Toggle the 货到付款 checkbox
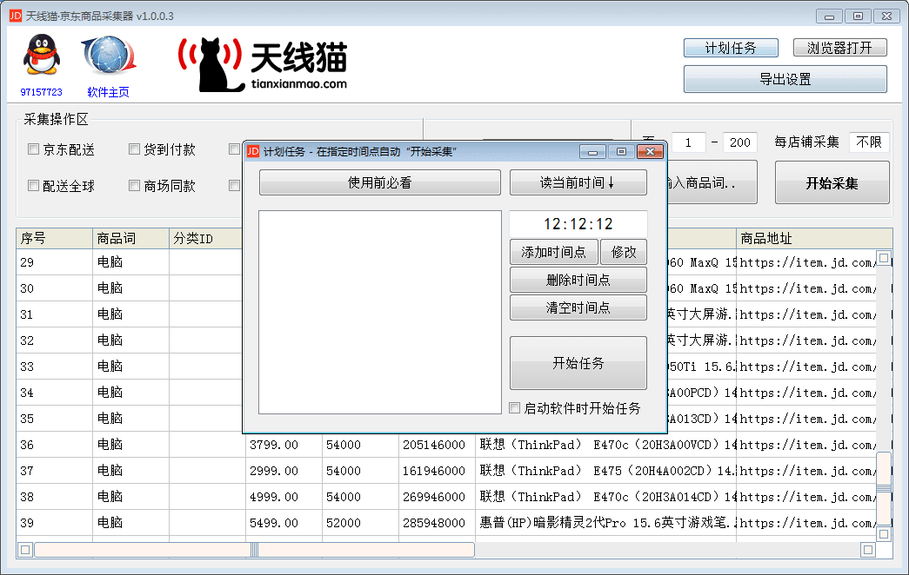This screenshot has width=909, height=575. coord(135,149)
